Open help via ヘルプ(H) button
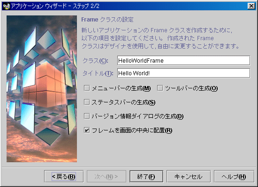 point(234,177)
